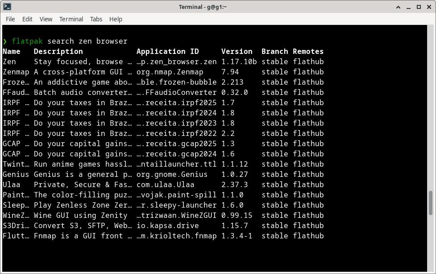Click 'Run anime games hassl…' description
The width and height of the screenshot is (436, 274).
(83, 164)
